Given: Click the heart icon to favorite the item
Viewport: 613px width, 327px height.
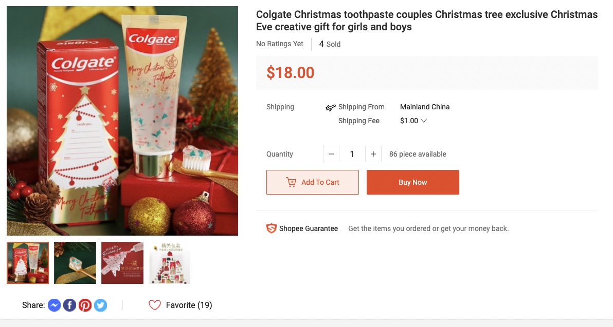Looking at the screenshot, I should click(x=155, y=304).
